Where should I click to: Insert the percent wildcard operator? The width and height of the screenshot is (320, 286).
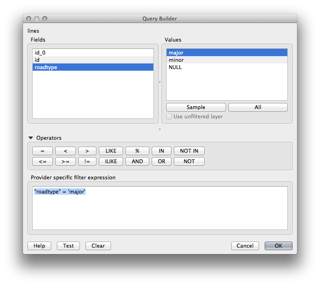(137, 151)
